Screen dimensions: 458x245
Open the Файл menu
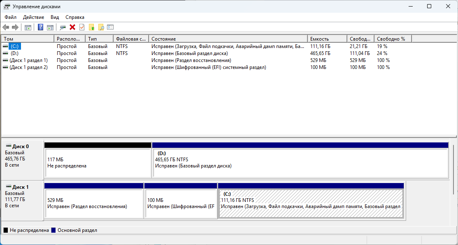pos(11,17)
